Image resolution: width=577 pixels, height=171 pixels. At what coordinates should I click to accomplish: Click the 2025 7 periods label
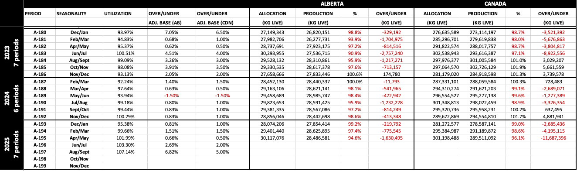tap(12, 145)
